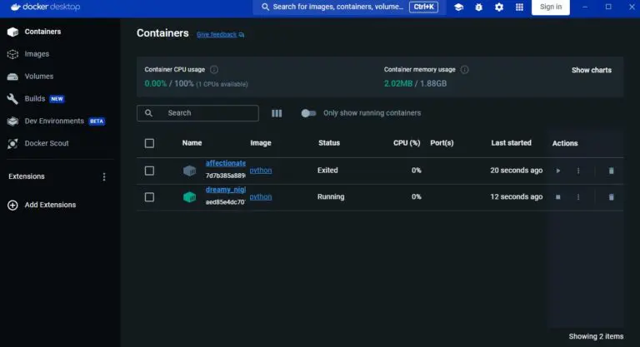Open Settings gear icon in title bar

pos(499,7)
